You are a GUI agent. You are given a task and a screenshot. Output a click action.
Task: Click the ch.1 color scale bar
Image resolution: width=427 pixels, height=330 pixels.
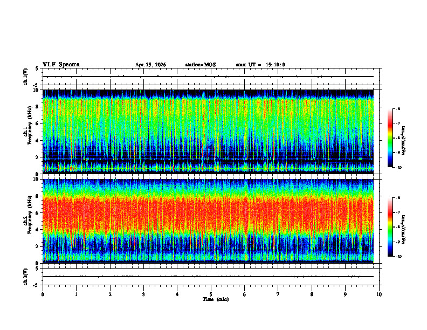[390, 138]
